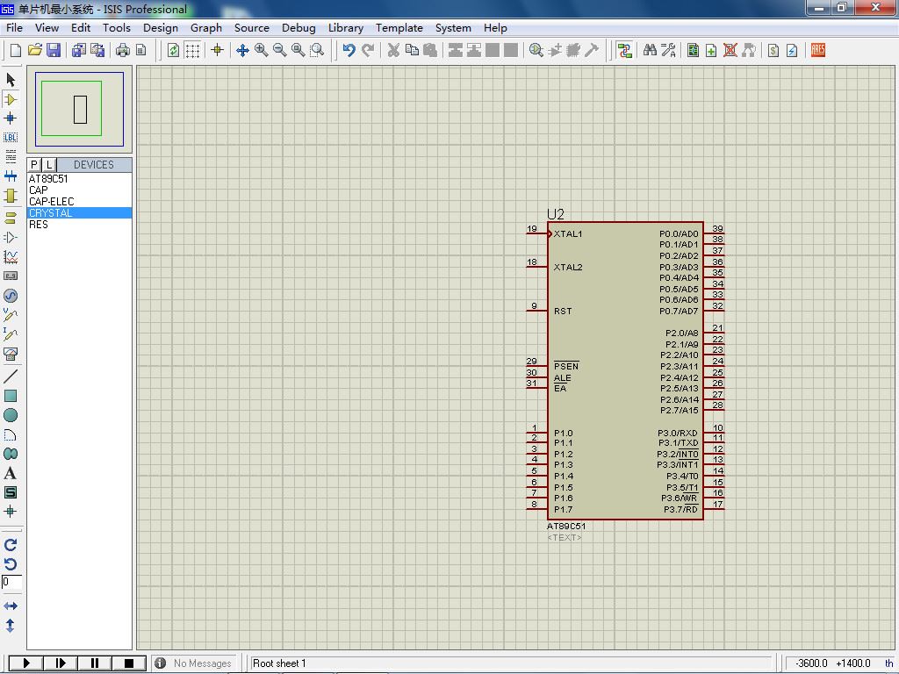Open the Template menu
The width and height of the screenshot is (899, 674).
point(399,27)
